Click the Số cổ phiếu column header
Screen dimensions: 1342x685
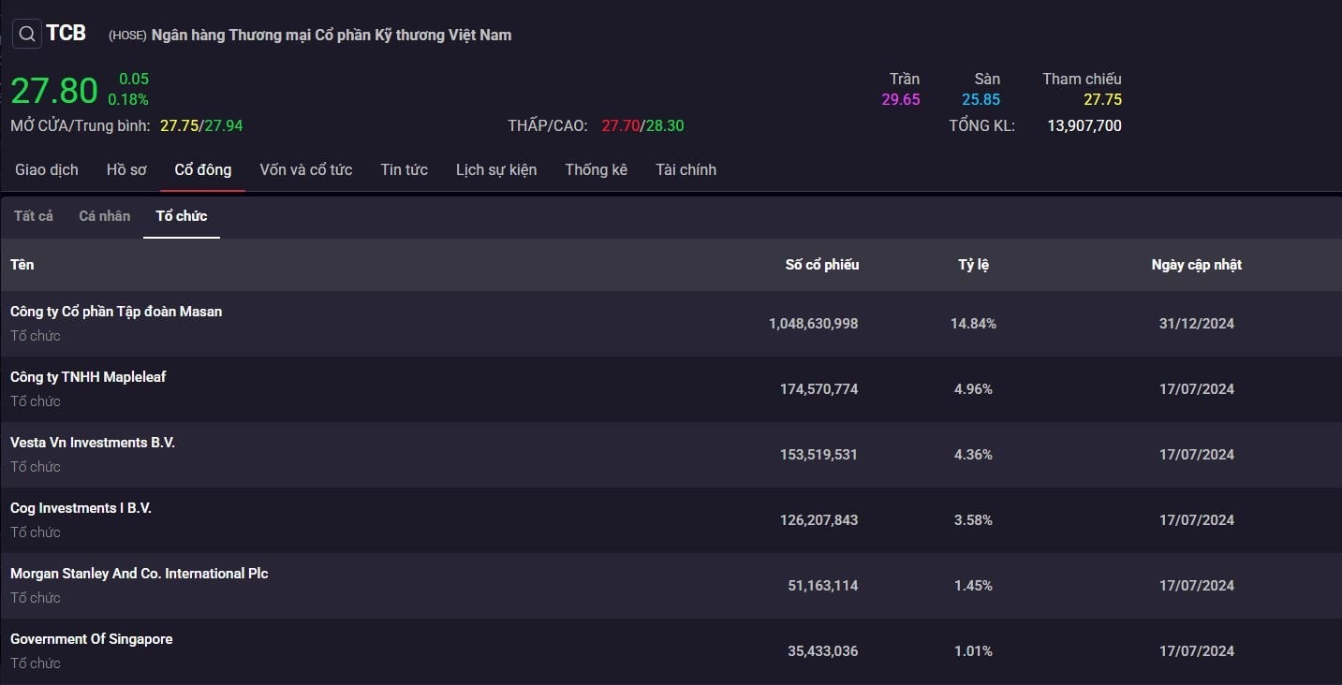click(x=822, y=265)
